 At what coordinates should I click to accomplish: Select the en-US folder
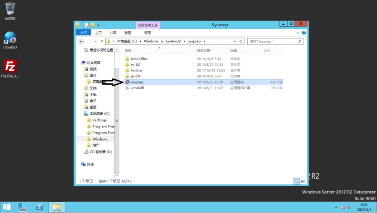(x=135, y=65)
